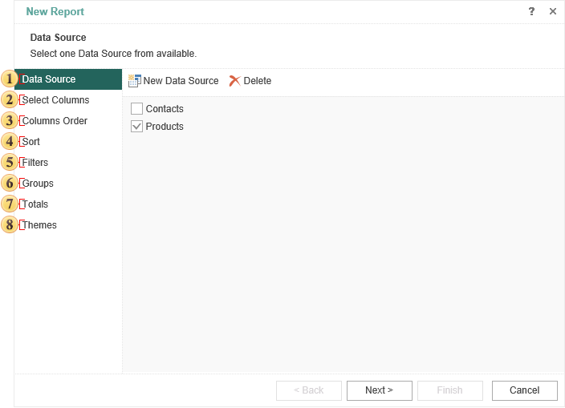The width and height of the screenshot is (565, 408).
Task: Open the Columns Order step
Action: point(55,121)
